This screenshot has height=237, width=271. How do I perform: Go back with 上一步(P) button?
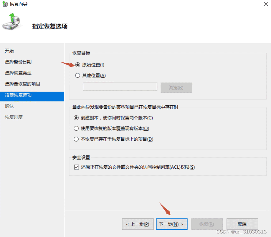click(x=138, y=224)
